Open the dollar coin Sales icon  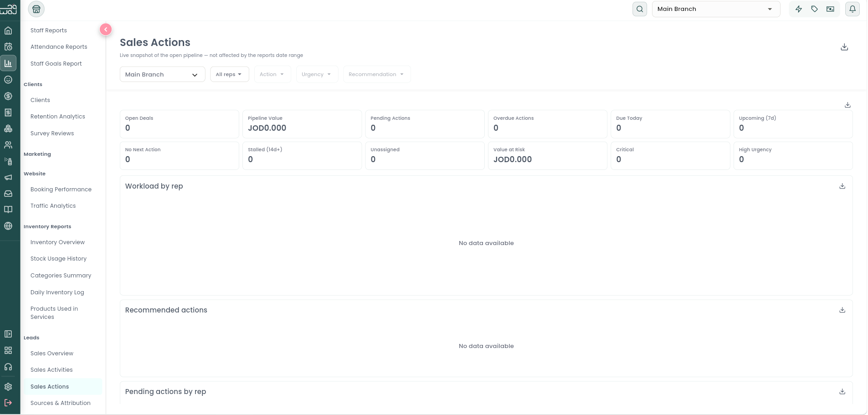click(x=8, y=96)
